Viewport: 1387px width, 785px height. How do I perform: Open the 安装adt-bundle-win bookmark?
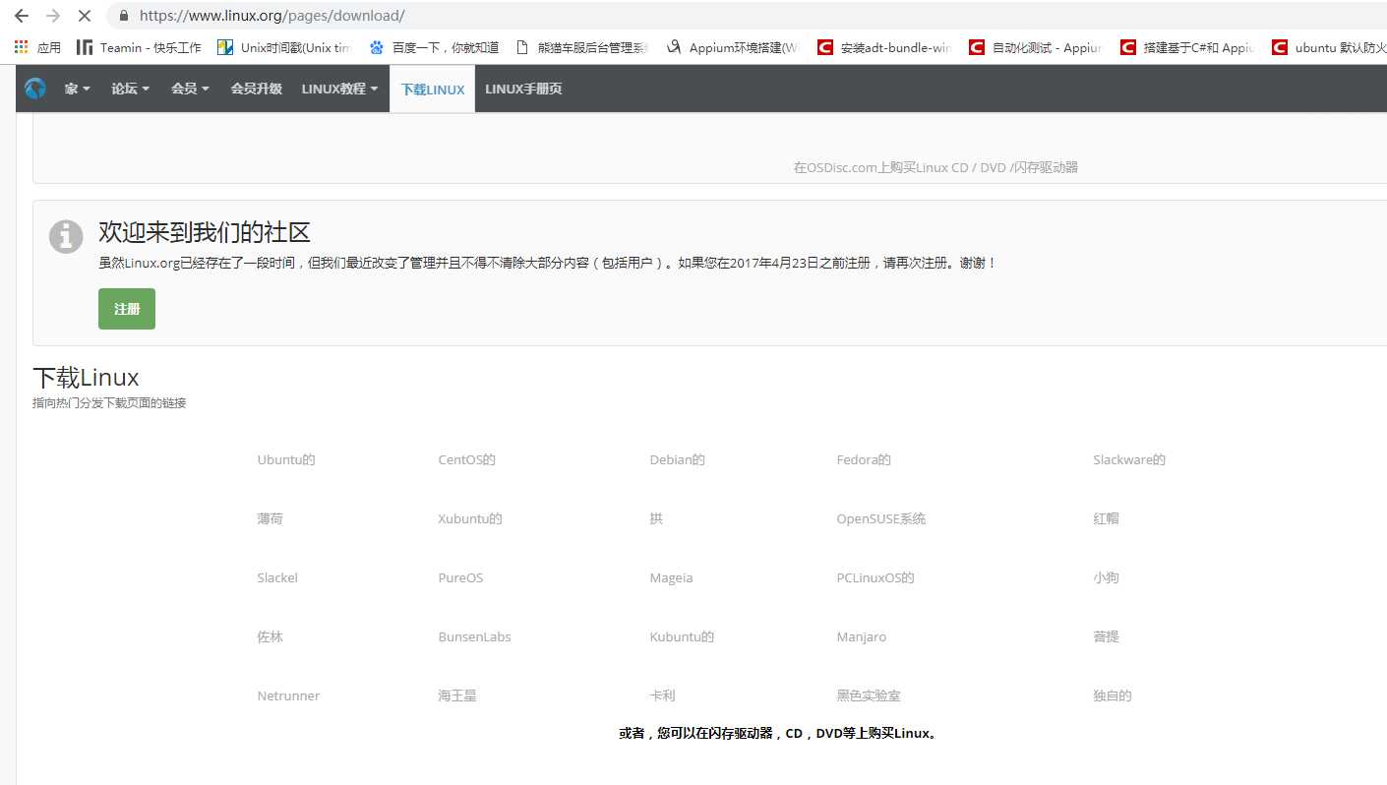pyautogui.click(x=884, y=47)
